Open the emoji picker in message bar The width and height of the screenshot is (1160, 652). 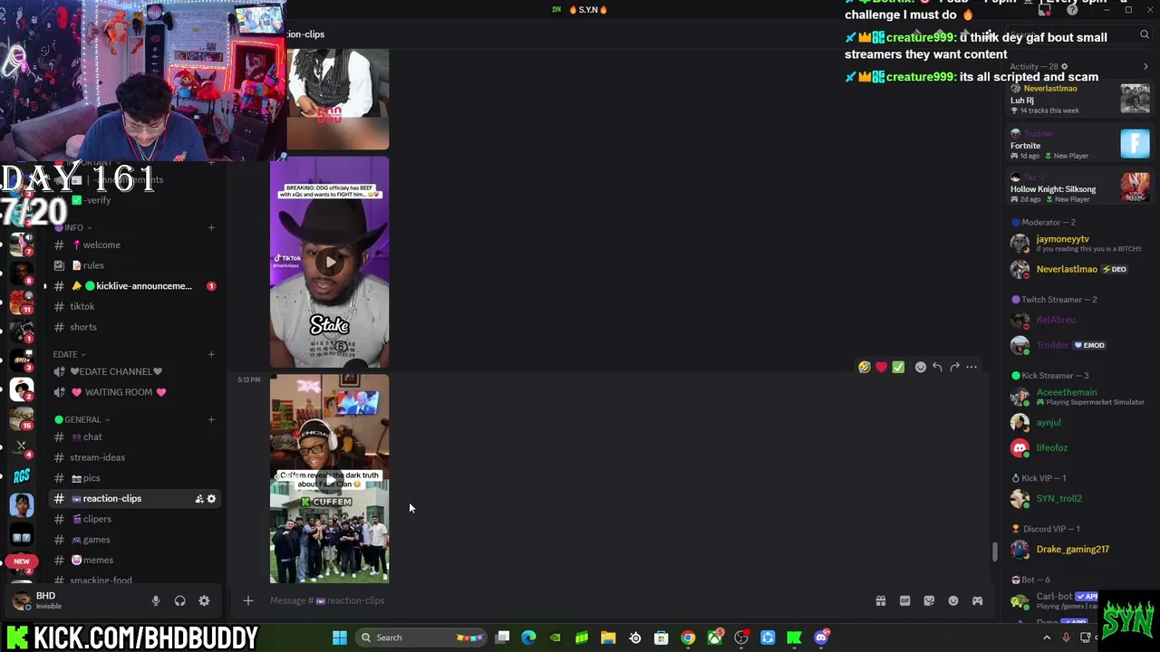pos(953,600)
